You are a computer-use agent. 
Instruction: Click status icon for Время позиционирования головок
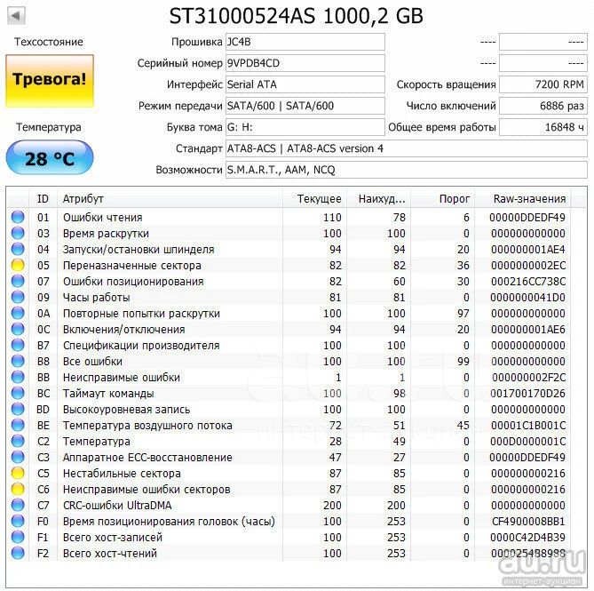18,521
